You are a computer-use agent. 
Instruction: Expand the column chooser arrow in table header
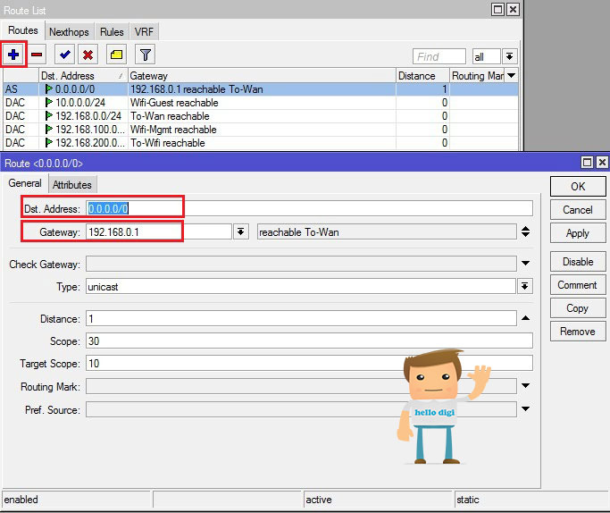click(511, 75)
